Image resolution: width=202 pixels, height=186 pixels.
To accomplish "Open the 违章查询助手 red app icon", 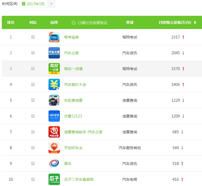I will (x=54, y=132).
